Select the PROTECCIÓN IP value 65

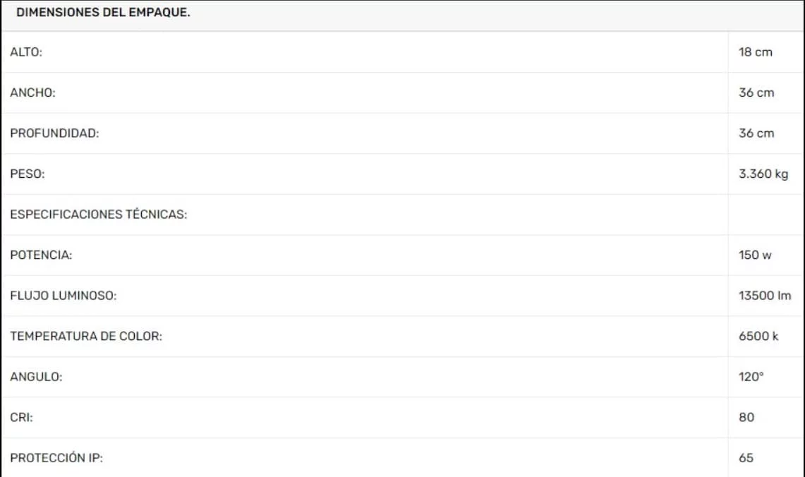[746, 457]
